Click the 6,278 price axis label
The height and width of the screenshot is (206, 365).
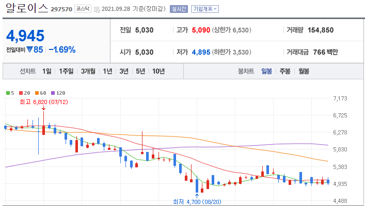click(x=340, y=132)
